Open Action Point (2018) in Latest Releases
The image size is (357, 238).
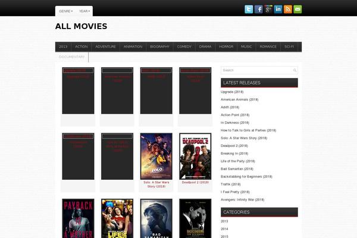pyautogui.click(x=235, y=115)
